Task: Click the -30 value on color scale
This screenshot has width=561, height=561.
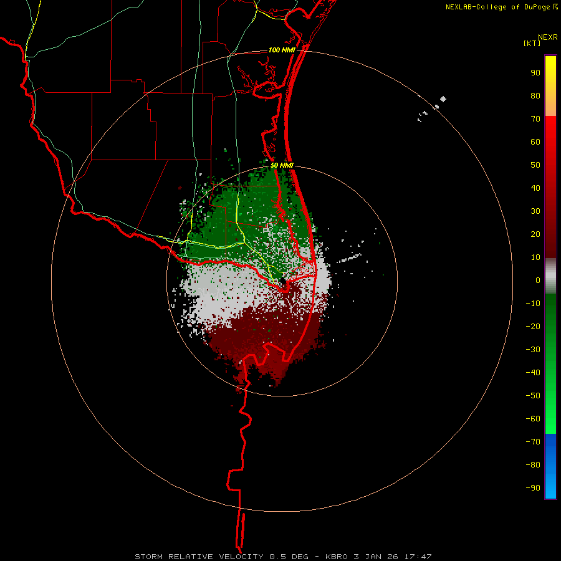Action: pyautogui.click(x=533, y=350)
